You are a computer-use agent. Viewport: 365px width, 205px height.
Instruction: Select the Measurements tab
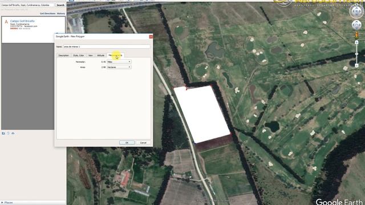115,55
